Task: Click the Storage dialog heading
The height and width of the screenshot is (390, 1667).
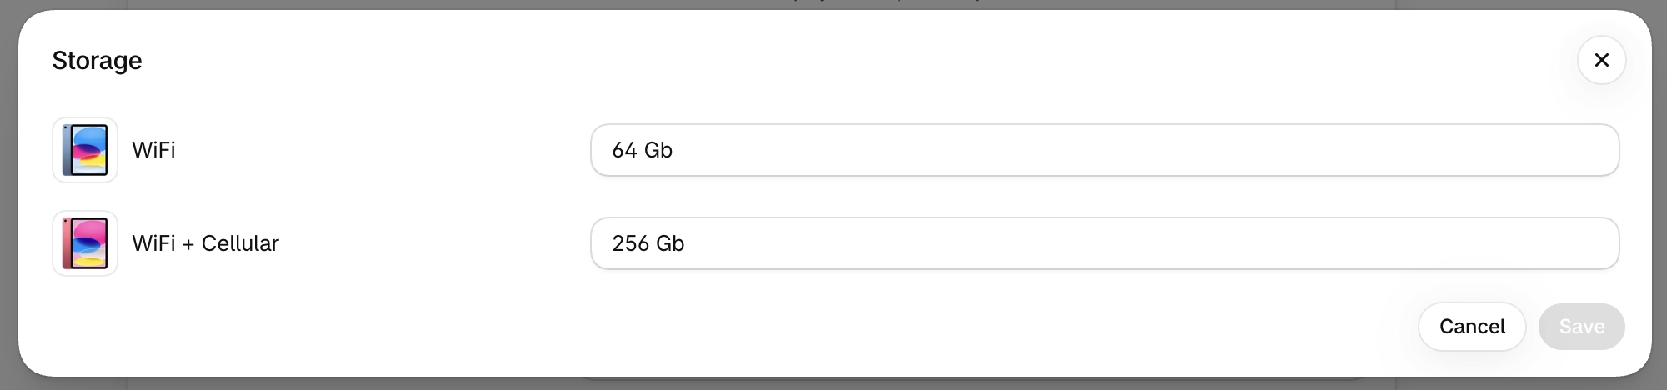Action: coord(97,61)
